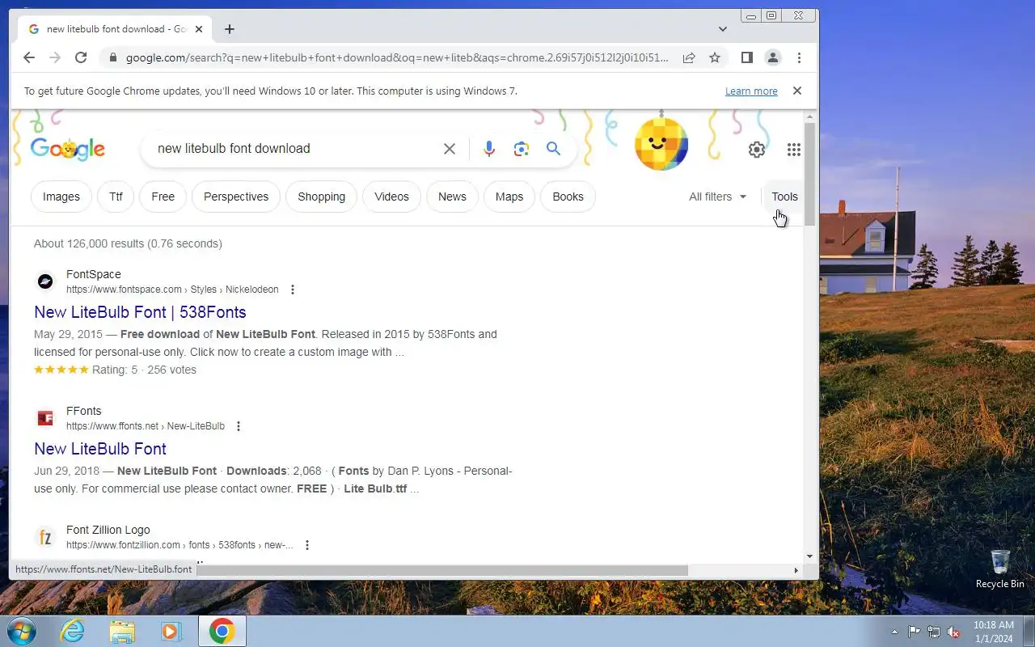Switch to News results
Screen dimensions: 1035x647
pyautogui.click(x=452, y=197)
